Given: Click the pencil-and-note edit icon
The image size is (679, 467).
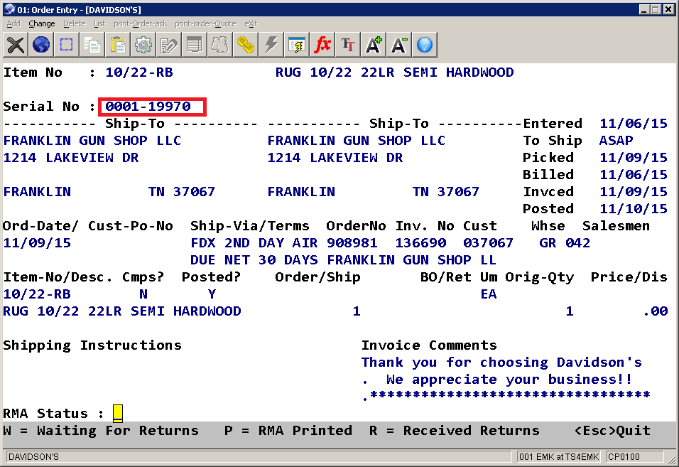Looking at the screenshot, I should (x=169, y=45).
